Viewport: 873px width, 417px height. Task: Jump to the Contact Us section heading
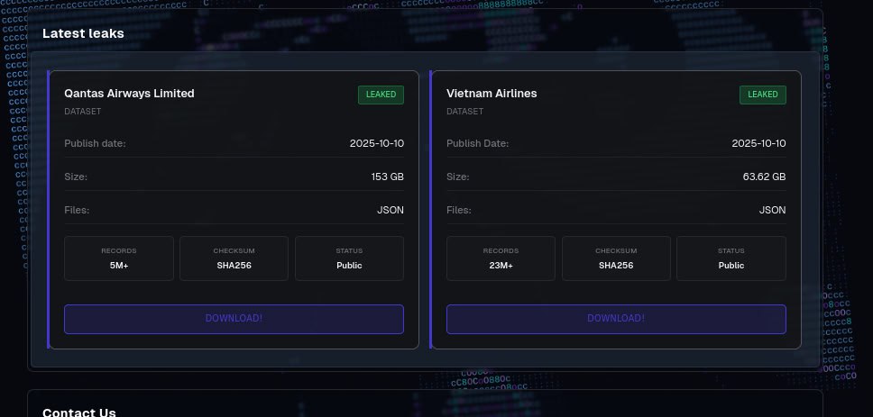tap(79, 412)
